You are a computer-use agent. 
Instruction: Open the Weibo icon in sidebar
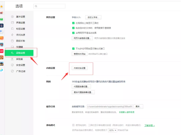tap(2, 13)
